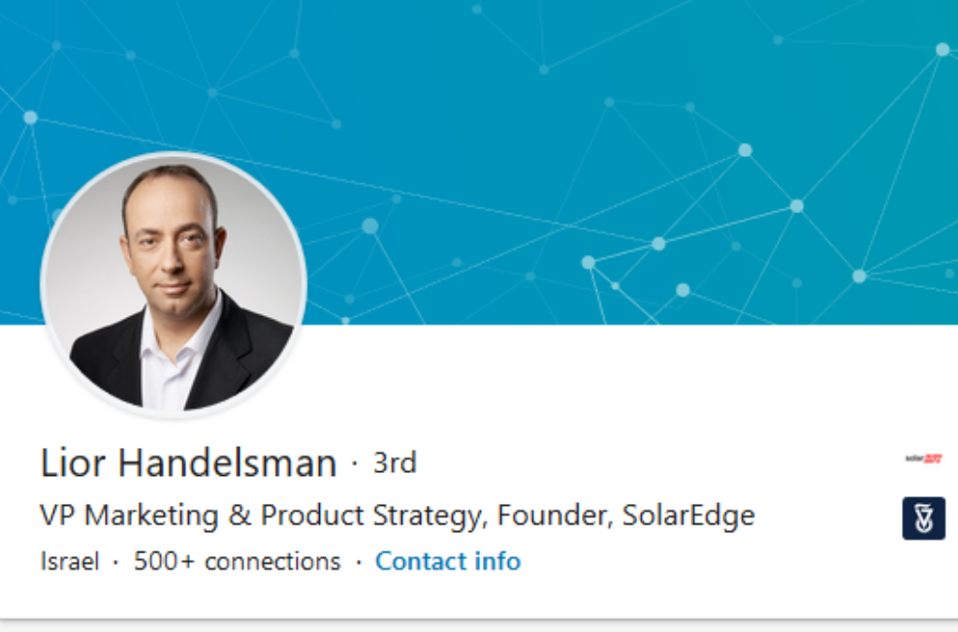Click the 3rd degree connection badge

tap(395, 463)
